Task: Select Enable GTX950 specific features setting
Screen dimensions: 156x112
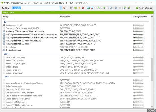Action: [x=19, y=105]
